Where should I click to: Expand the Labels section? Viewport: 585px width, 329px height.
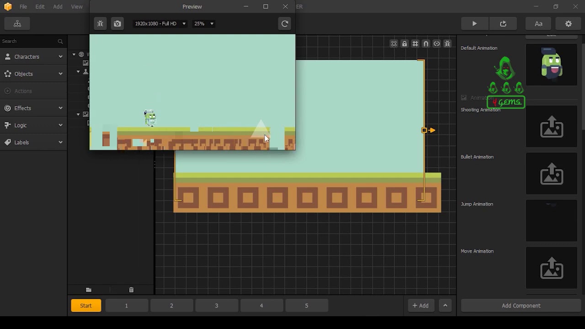[x=60, y=143]
